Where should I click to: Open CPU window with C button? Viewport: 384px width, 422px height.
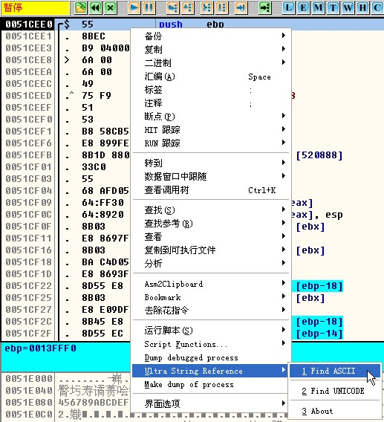377,7
